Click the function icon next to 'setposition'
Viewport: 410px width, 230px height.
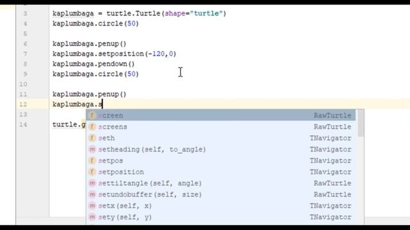[x=92, y=172]
